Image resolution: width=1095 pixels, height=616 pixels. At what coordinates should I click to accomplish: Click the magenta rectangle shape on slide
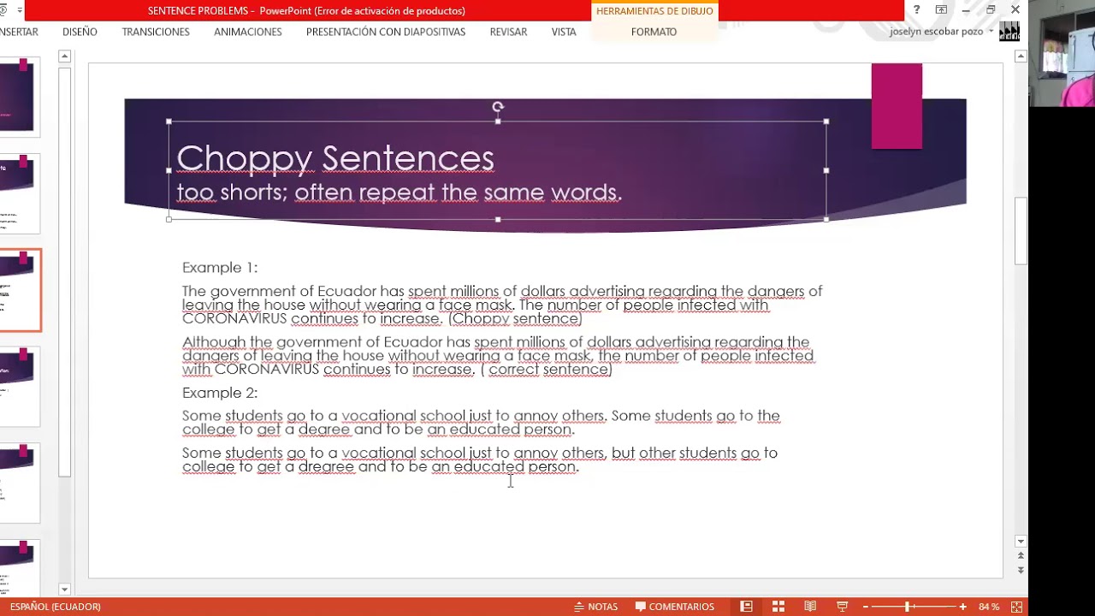tap(897, 106)
